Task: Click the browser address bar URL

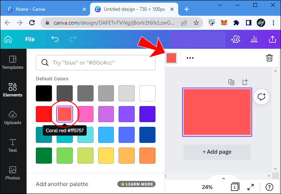Action: 114,23
